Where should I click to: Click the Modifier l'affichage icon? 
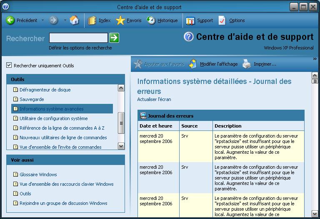[x=193, y=64]
